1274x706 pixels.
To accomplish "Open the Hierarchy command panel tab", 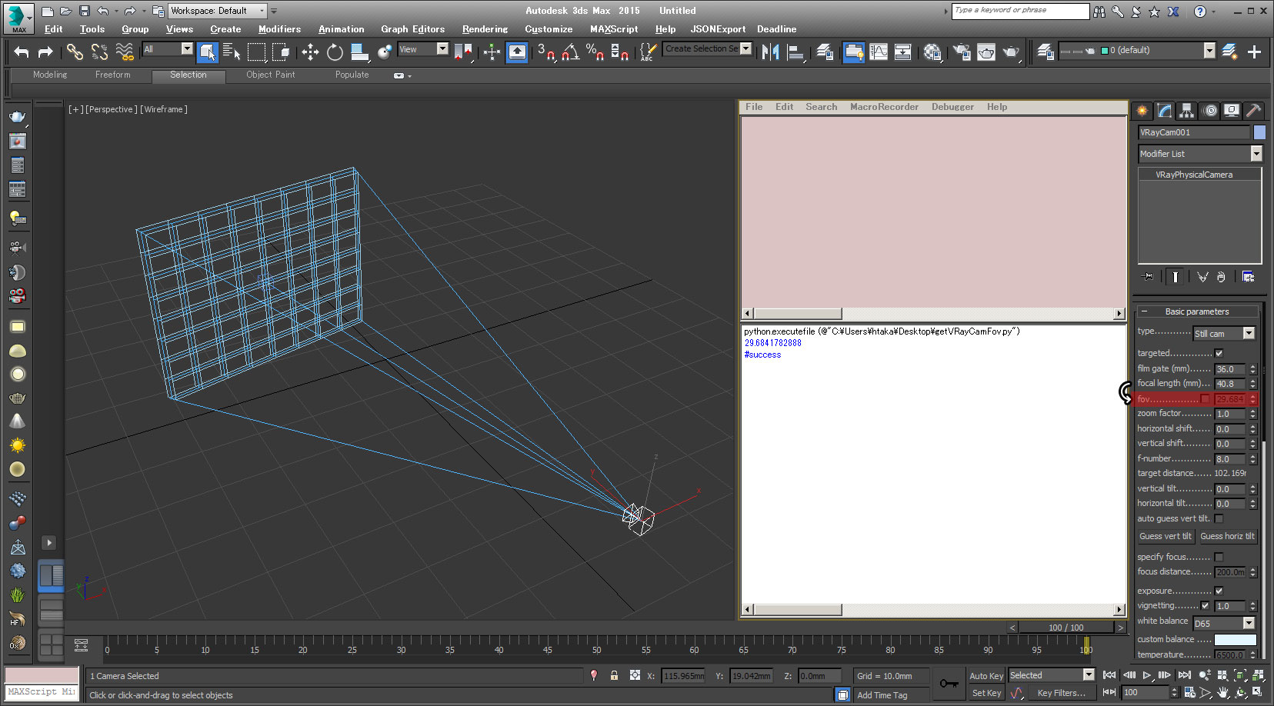I will (x=1187, y=111).
